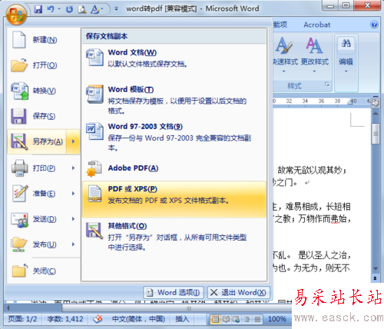Click the horizontal scrollbar left arrow
Image resolution: width=384 pixels, height=329 pixels.
point(8,307)
